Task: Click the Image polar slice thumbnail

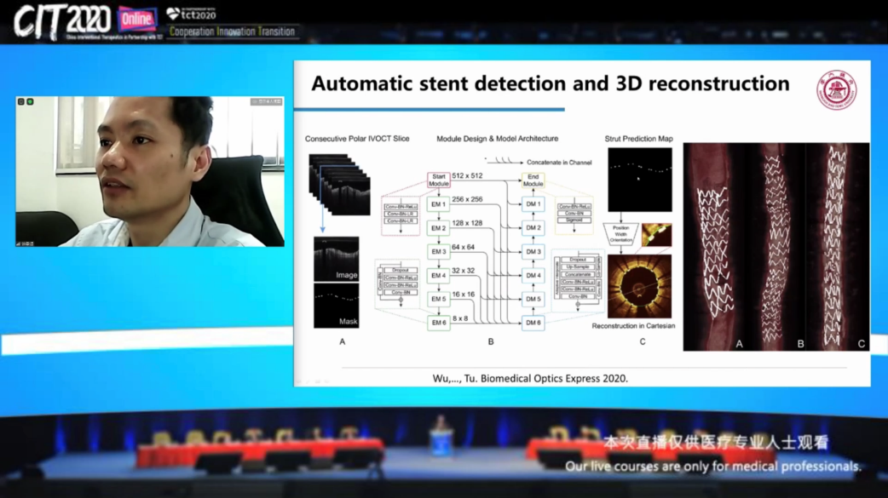Action: point(336,259)
